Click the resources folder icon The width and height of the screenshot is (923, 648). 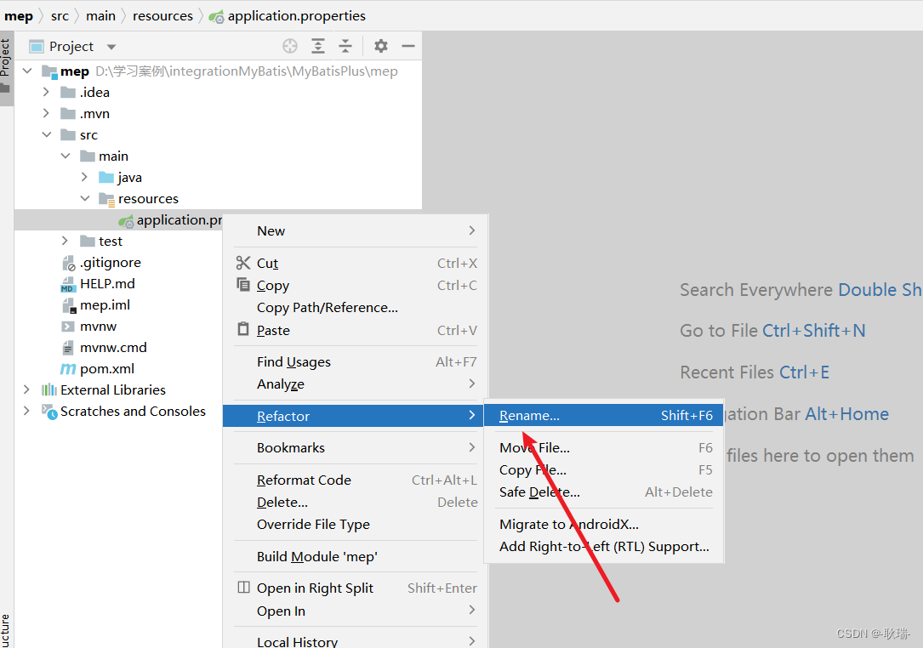[x=106, y=199]
